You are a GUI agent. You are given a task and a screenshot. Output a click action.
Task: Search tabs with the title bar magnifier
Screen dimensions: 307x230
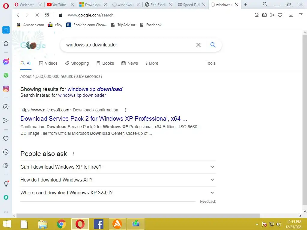click(265, 4)
